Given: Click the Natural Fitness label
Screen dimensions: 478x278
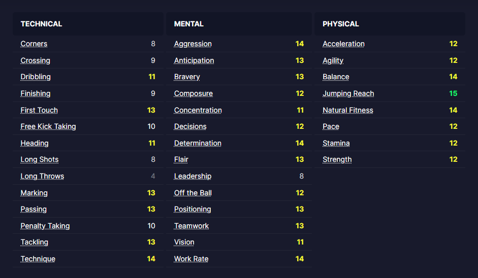Looking at the screenshot, I should click(348, 110).
